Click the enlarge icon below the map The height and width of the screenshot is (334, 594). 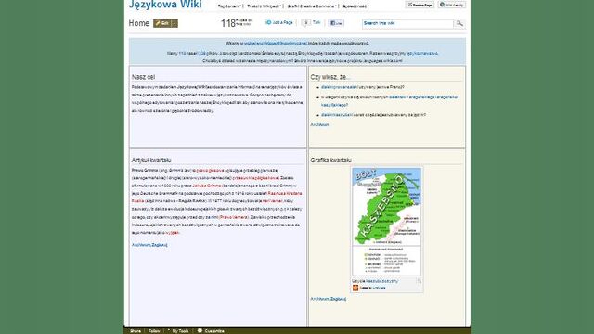419,281
